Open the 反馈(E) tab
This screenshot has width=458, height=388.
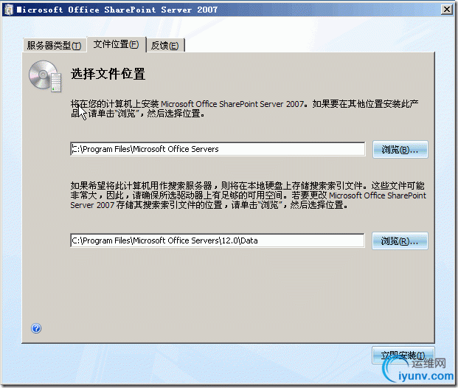[165, 46]
